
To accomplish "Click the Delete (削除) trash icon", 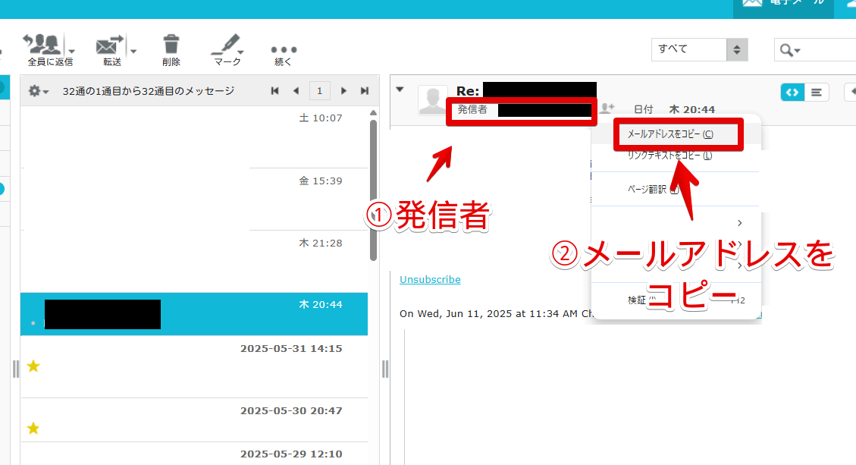I will 171,44.
